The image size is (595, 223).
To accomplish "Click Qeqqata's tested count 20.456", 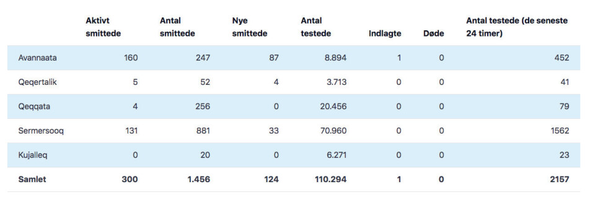I will [x=333, y=107].
